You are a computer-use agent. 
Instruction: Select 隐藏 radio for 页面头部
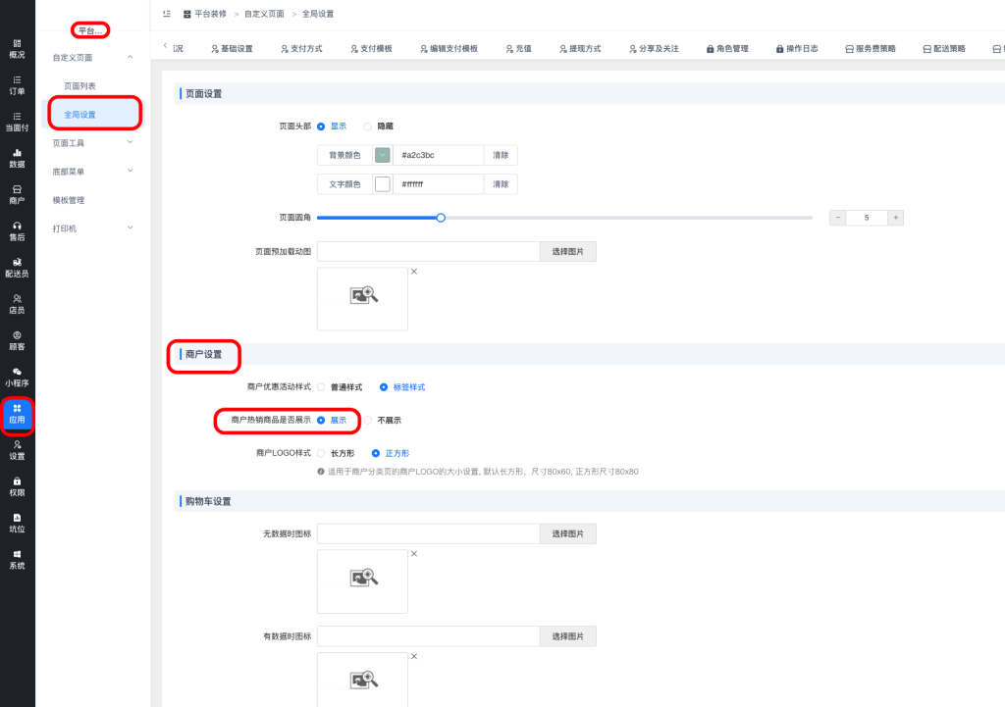368,126
